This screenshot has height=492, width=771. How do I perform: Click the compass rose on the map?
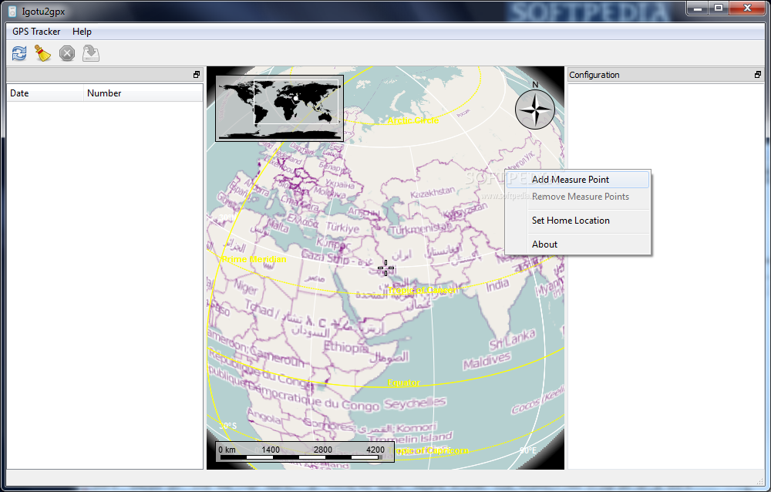point(535,110)
